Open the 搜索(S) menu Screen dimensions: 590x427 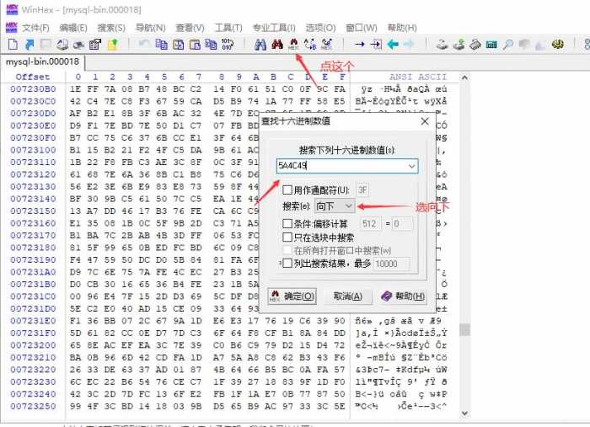click(x=111, y=28)
